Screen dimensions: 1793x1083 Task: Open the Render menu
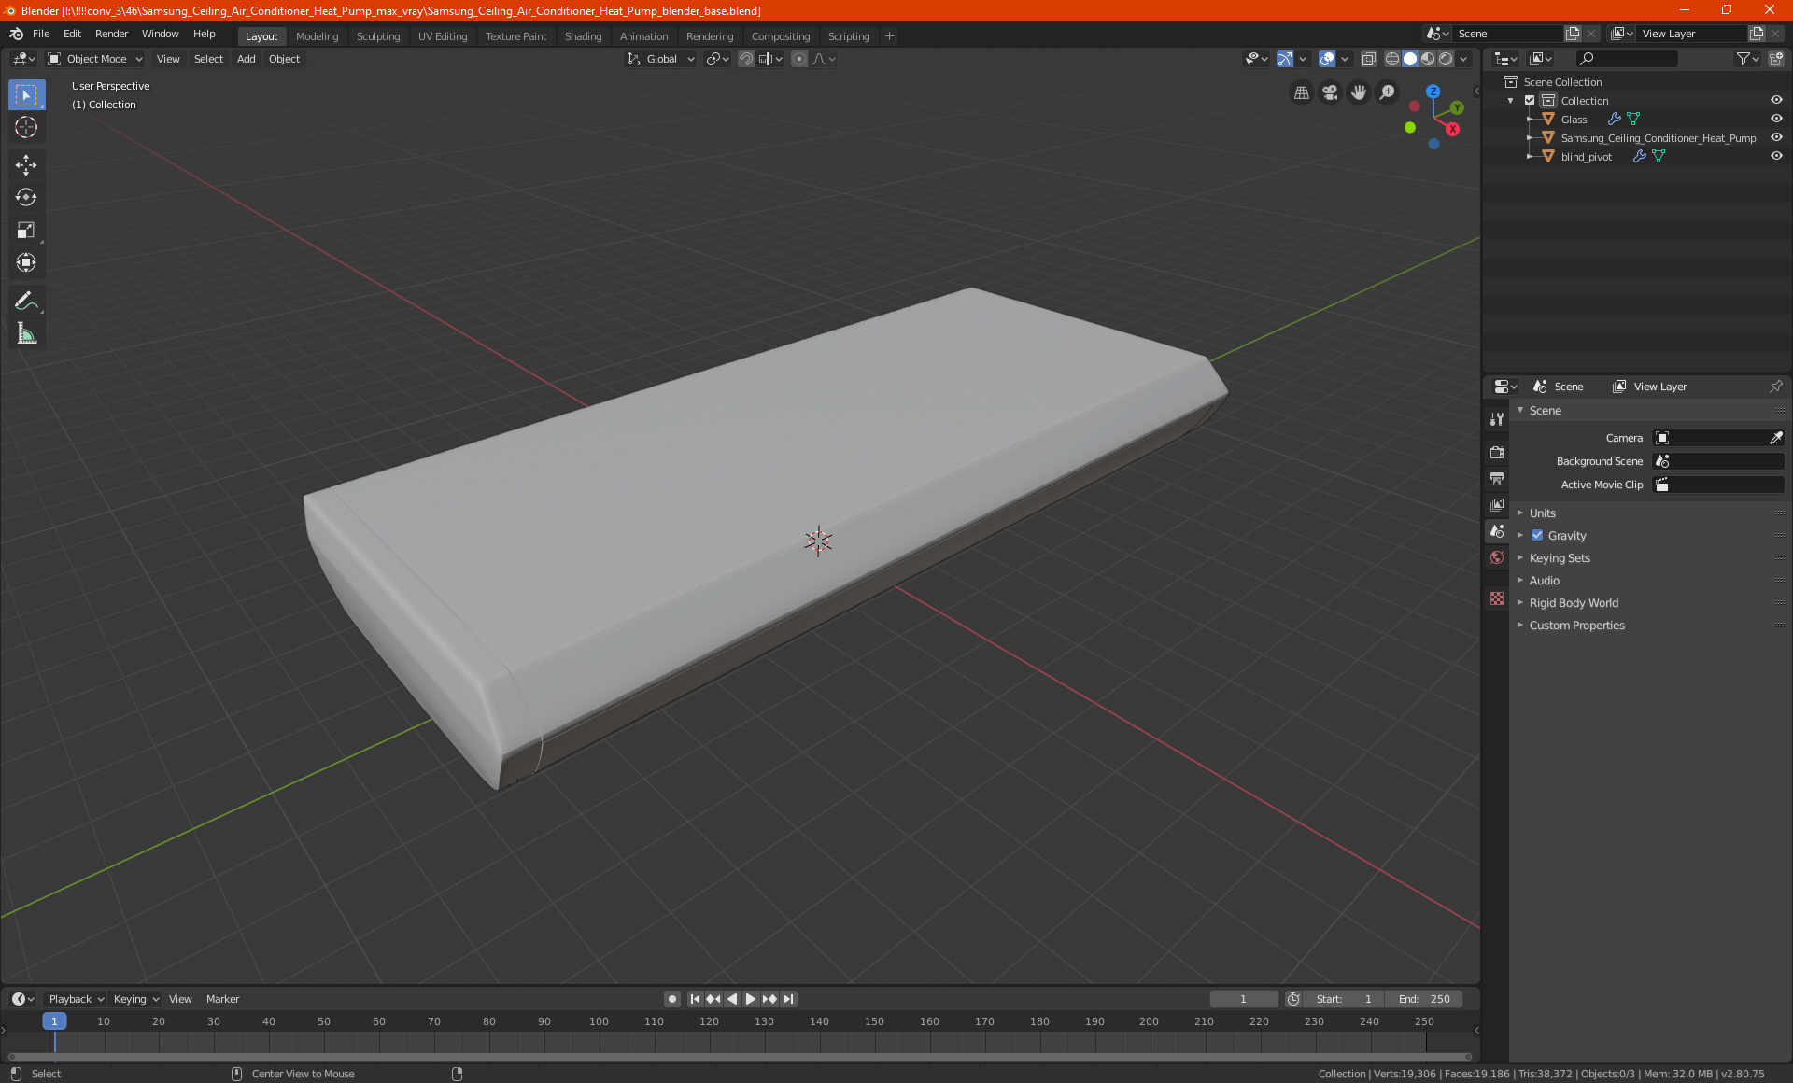[x=111, y=34]
